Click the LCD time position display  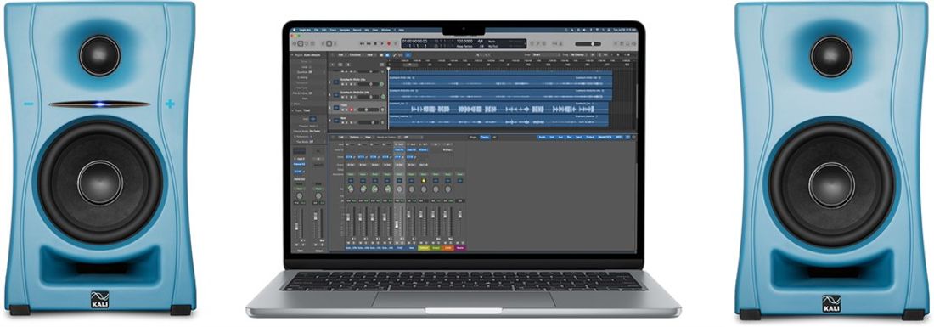pyautogui.click(x=414, y=41)
